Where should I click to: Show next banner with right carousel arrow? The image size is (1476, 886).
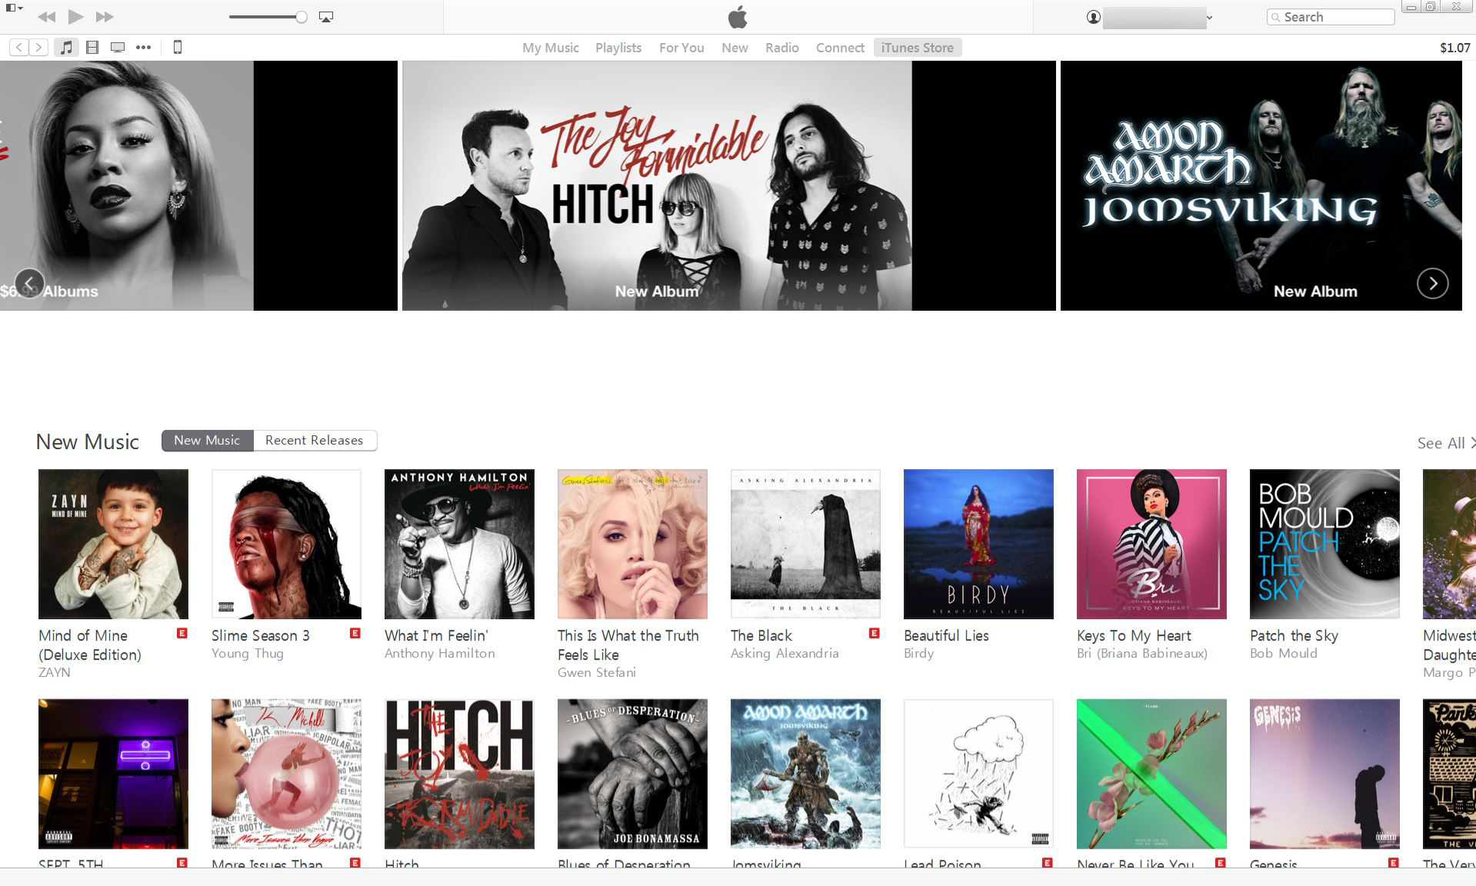tap(1432, 283)
